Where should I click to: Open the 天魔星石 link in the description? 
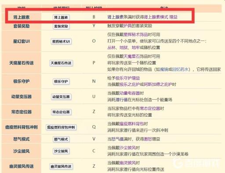tap(131, 56)
